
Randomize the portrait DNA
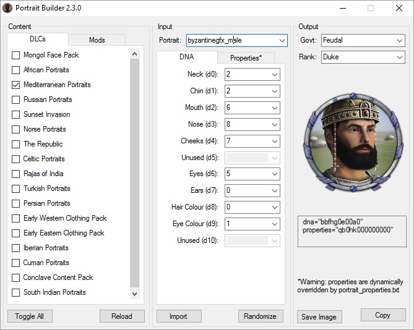(261, 316)
